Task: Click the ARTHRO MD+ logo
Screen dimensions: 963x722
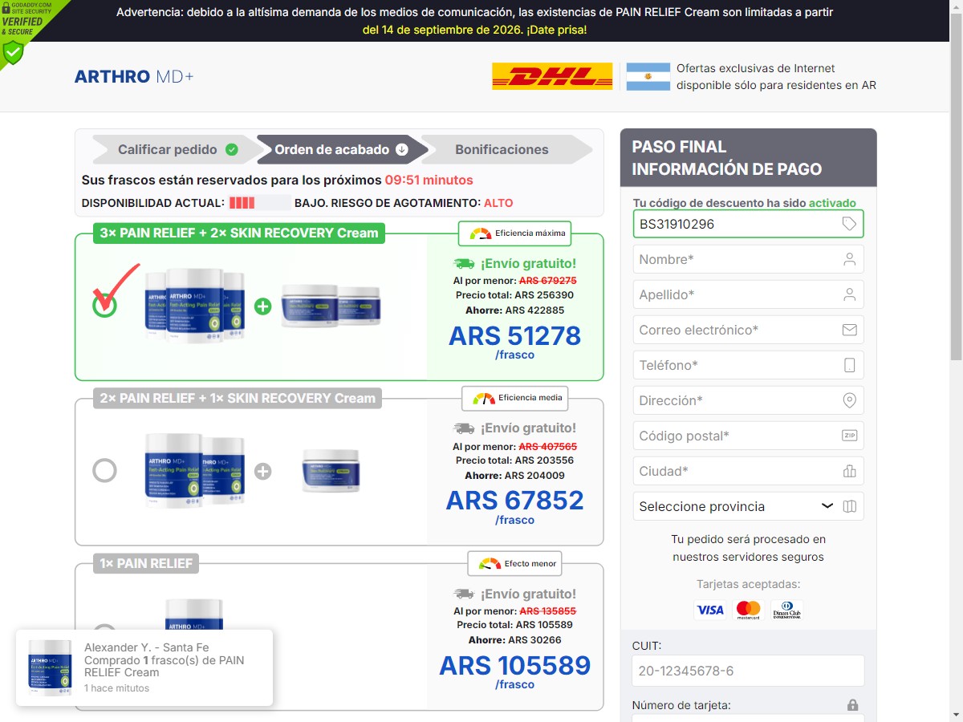Action: coord(134,77)
